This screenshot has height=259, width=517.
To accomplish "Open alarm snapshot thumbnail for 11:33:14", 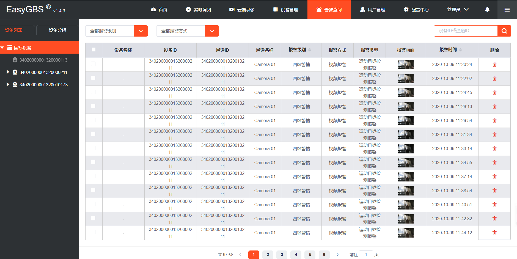I will (x=406, y=148).
